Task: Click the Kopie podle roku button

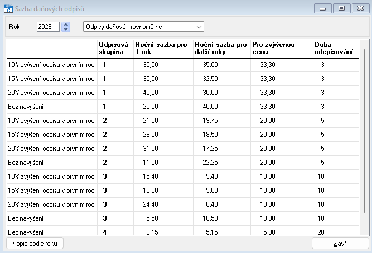Action: 35,244
